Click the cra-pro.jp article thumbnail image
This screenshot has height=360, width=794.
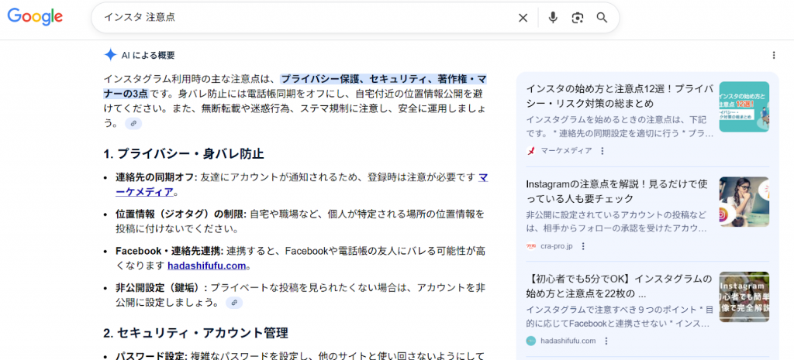click(x=744, y=201)
